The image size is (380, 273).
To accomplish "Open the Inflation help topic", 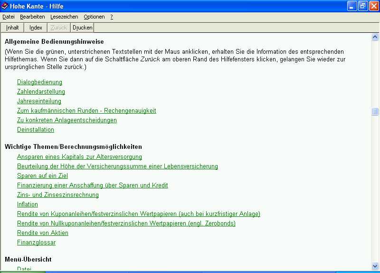I will [28, 205].
